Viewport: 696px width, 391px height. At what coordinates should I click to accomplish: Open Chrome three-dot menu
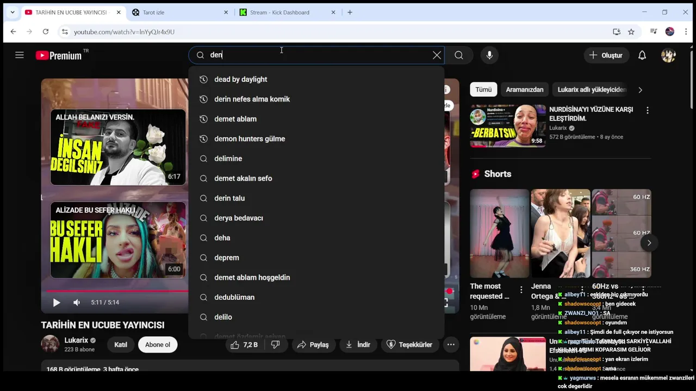[x=686, y=32]
